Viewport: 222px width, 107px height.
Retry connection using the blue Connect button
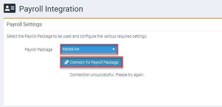91,62
